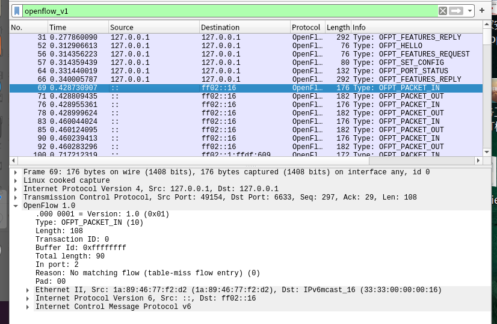Select packet 85 OFPT_PACKET_OUT row
Viewport: 497px width, 324px height.
pyautogui.click(x=246, y=130)
